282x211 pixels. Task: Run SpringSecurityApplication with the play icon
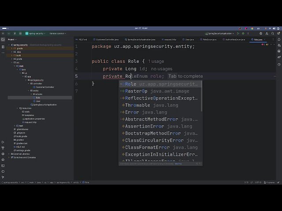coord(238,33)
